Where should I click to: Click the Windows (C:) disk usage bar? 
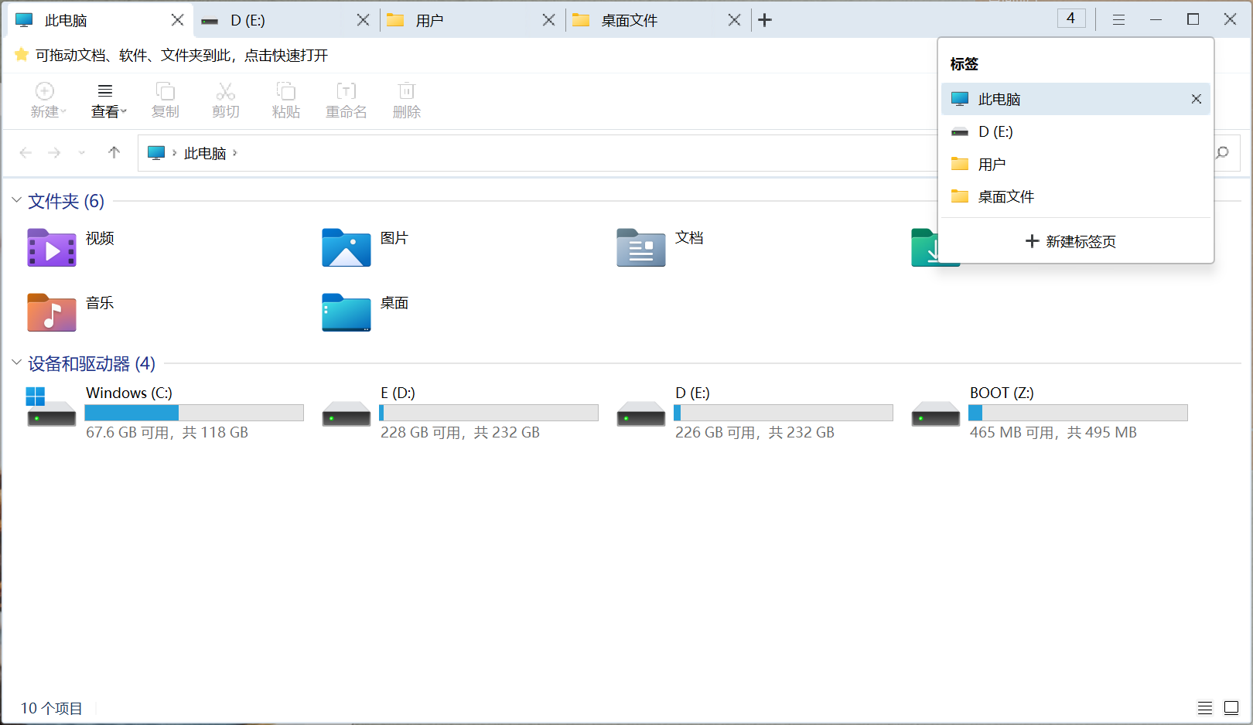pos(193,412)
